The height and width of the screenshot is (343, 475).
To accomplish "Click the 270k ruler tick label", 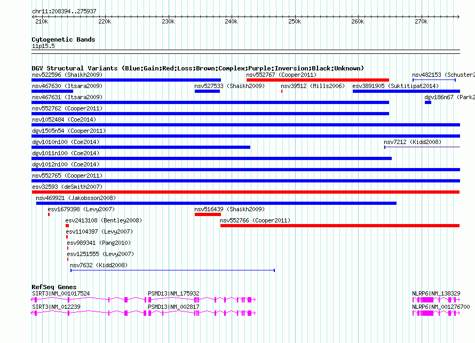I will click(422, 21).
